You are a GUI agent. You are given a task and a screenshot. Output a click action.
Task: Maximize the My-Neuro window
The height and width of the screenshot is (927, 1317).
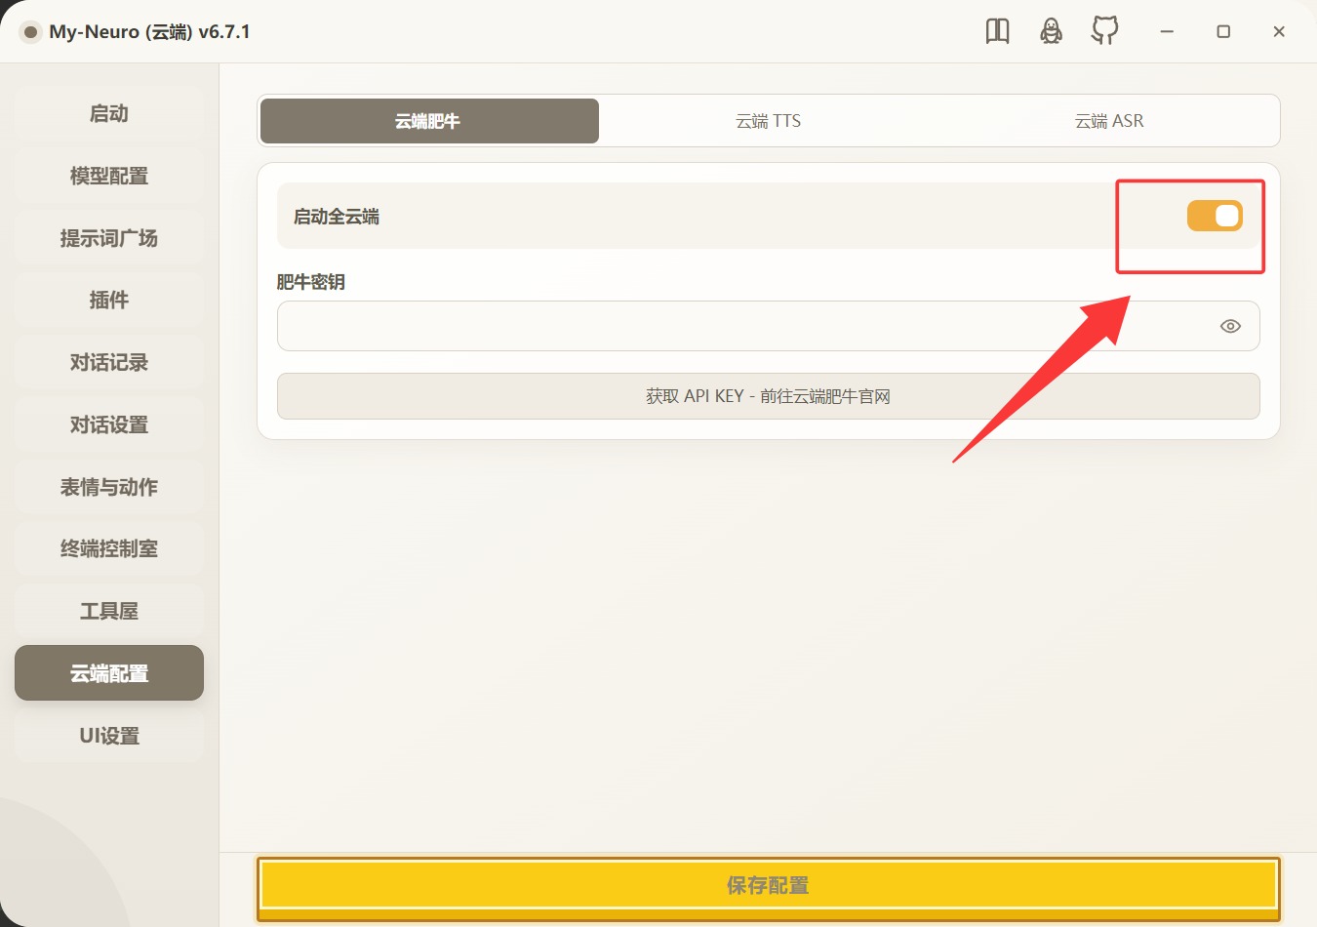1223,31
